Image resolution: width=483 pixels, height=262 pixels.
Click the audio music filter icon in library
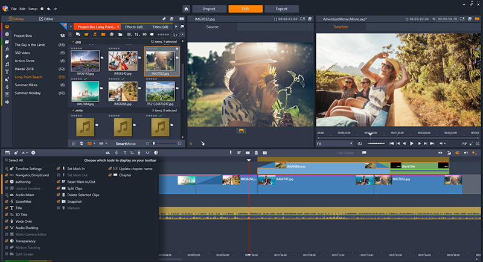tap(95, 34)
